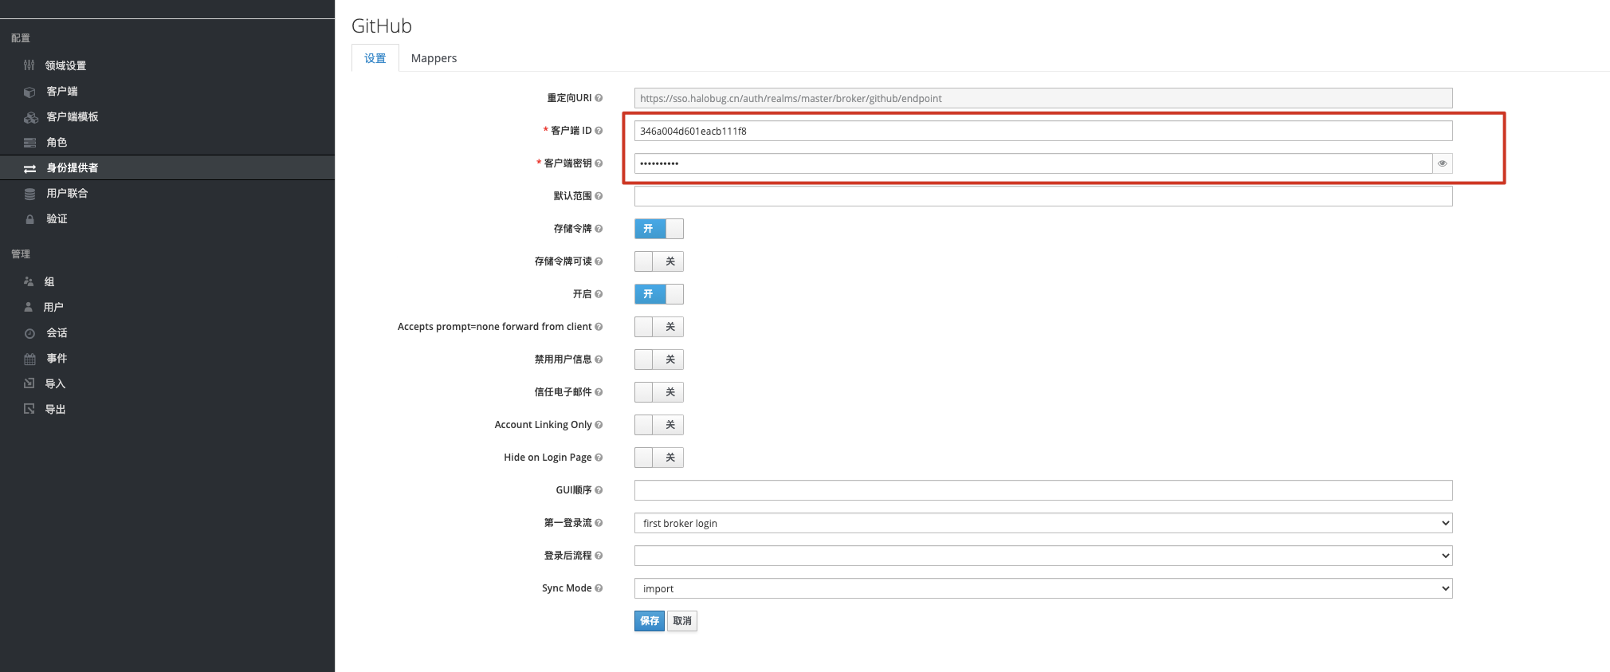Click the 取消 cancel button

point(682,621)
